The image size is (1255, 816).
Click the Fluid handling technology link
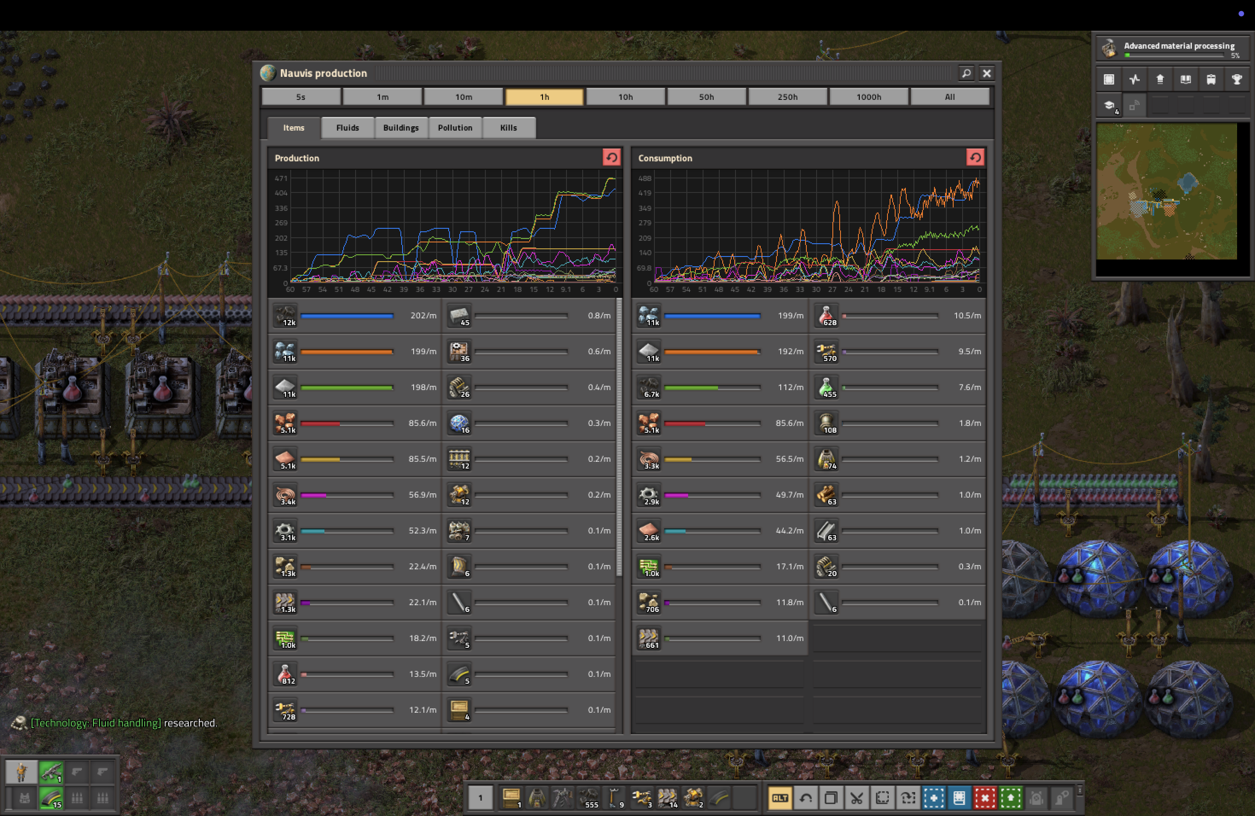click(96, 723)
